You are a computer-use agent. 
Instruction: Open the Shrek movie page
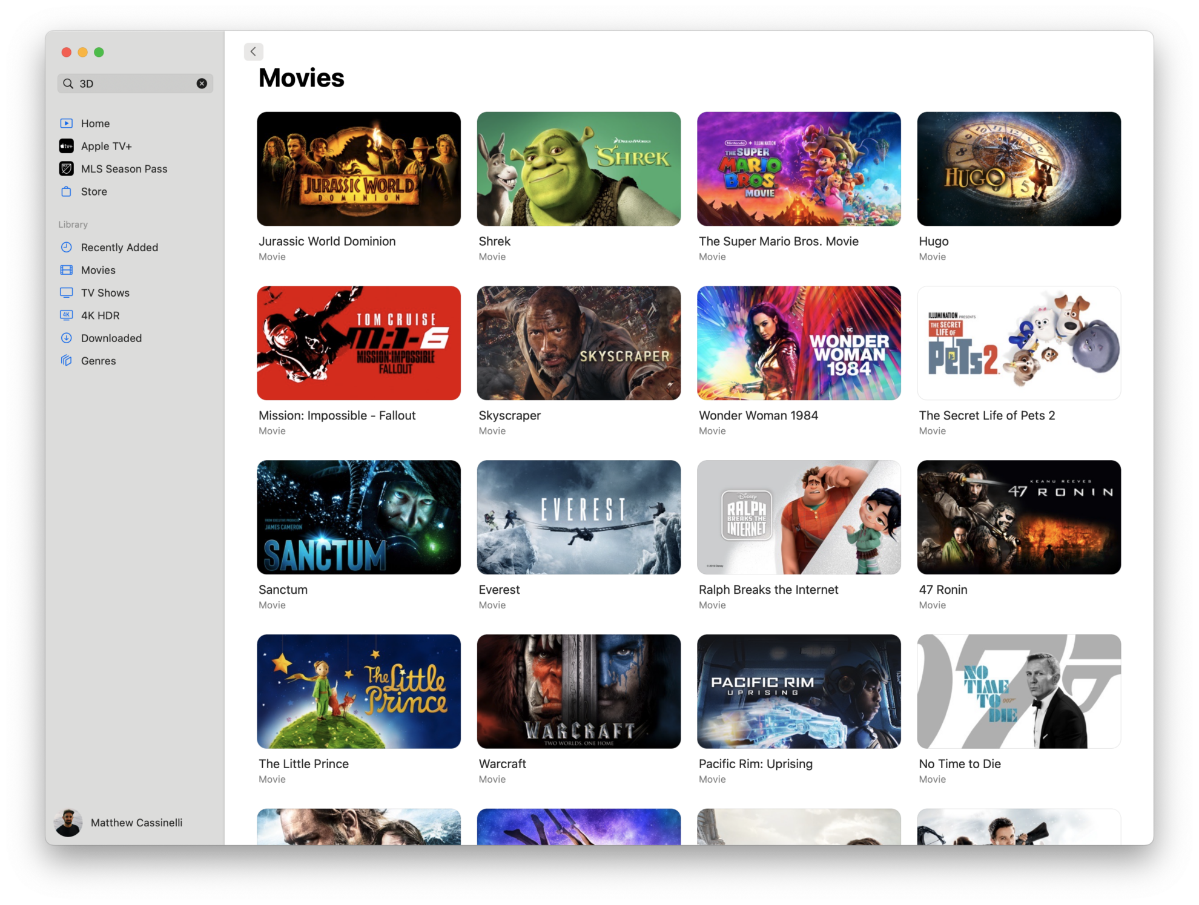tap(578, 168)
